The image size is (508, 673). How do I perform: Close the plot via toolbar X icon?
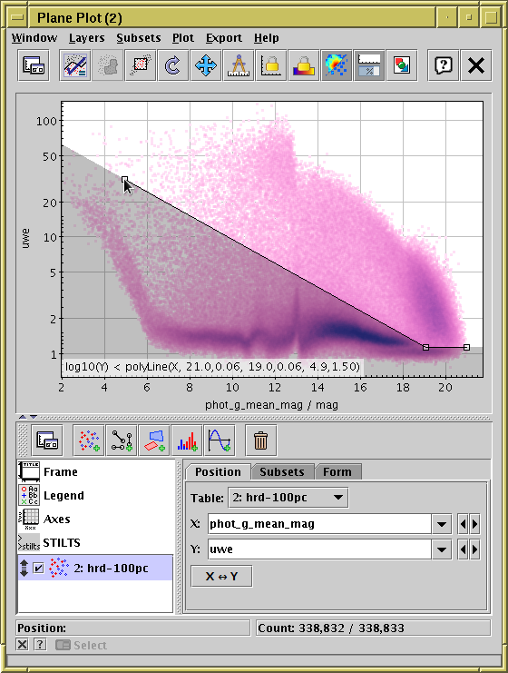coord(476,65)
